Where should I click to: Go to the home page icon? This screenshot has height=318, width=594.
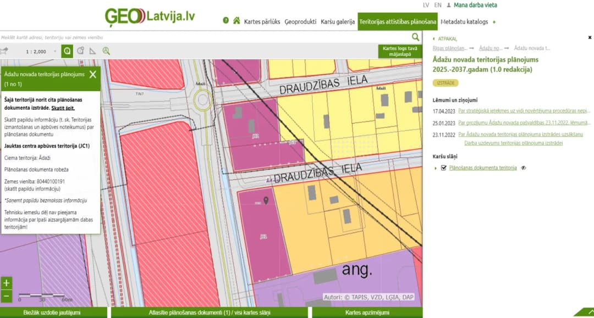coord(237,20)
